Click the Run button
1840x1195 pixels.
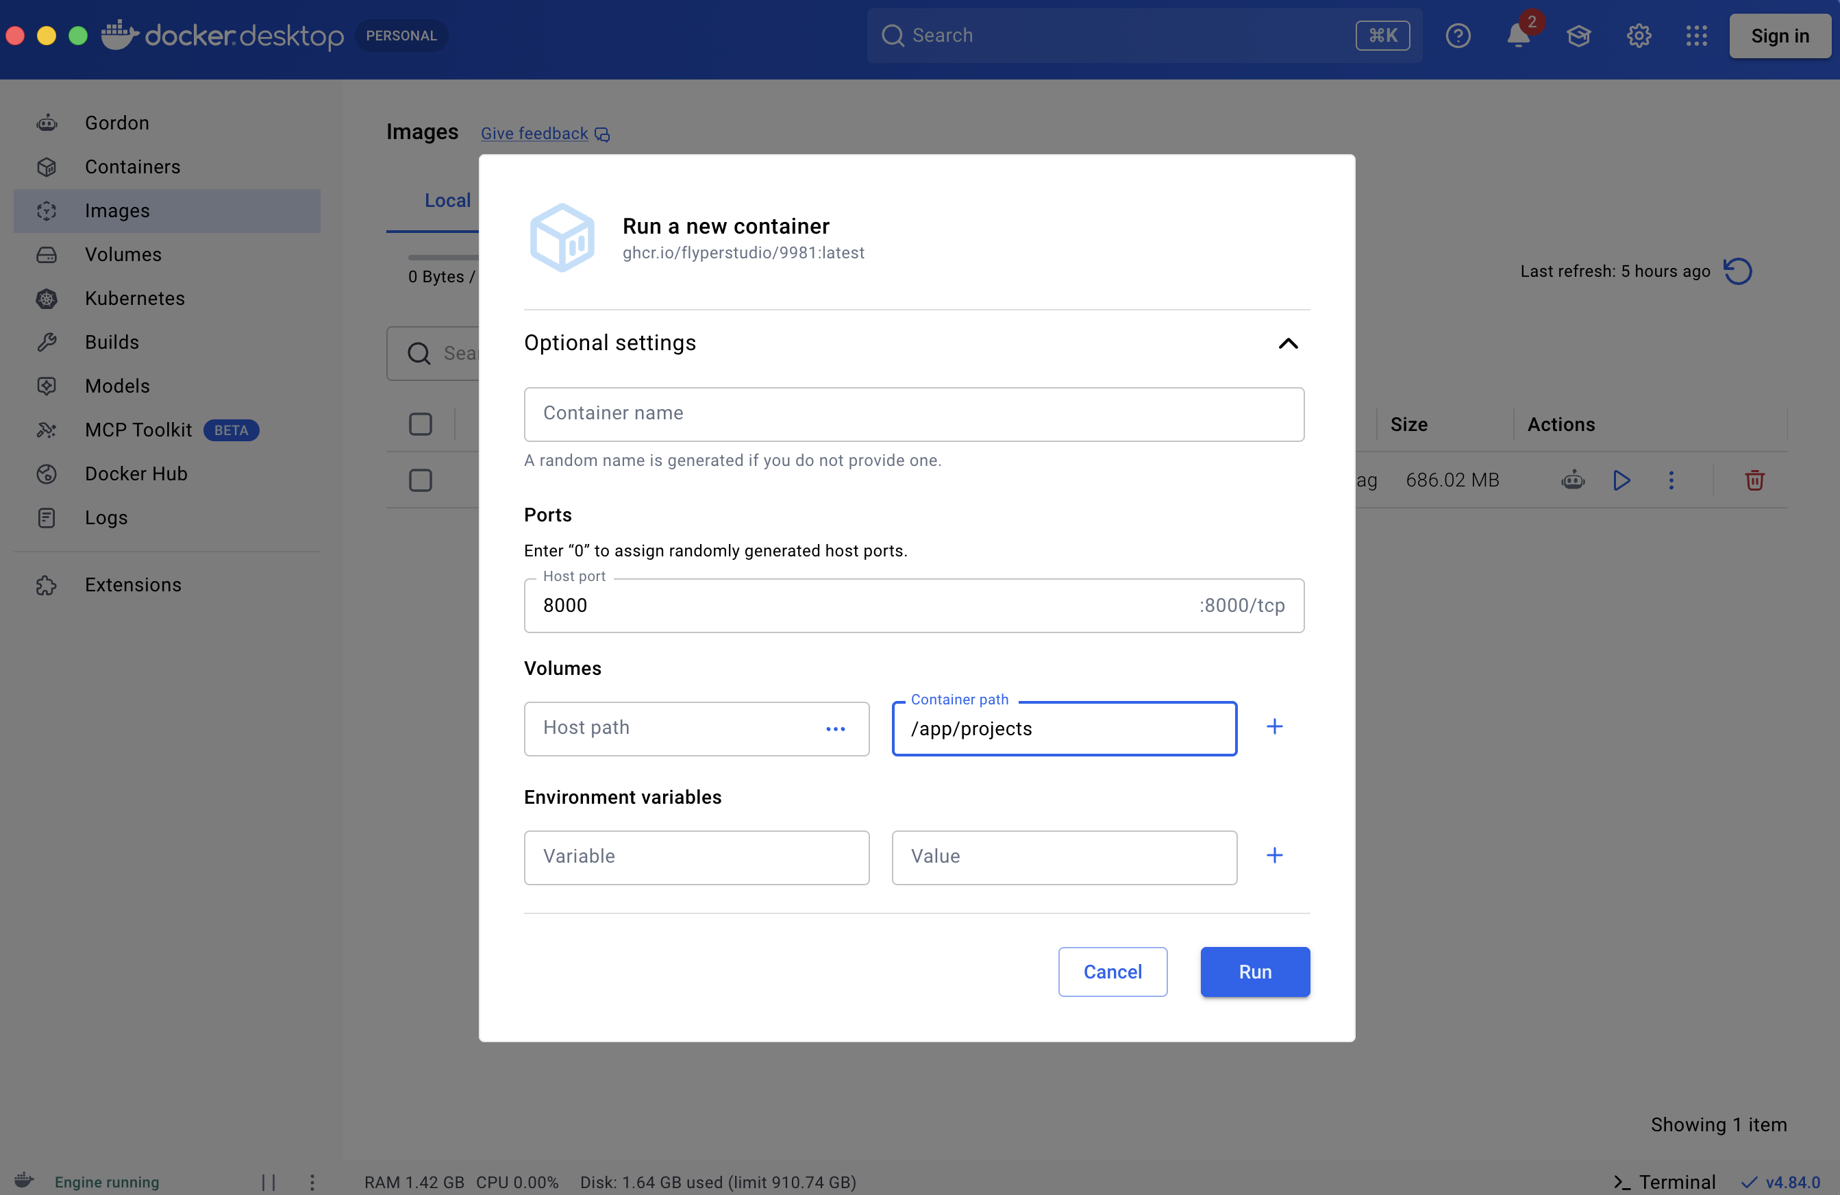pyautogui.click(x=1255, y=972)
